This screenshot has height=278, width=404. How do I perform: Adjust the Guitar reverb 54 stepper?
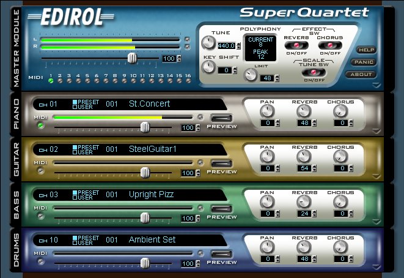pyautogui.click(x=314, y=168)
